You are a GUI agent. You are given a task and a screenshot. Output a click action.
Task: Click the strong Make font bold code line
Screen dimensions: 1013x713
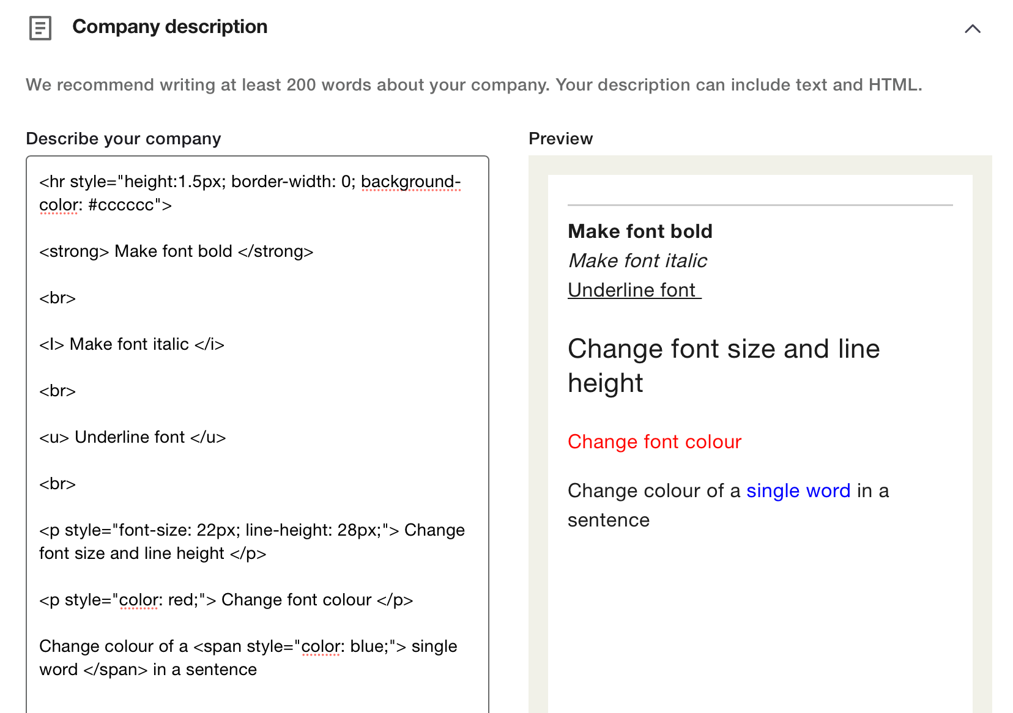point(176,251)
